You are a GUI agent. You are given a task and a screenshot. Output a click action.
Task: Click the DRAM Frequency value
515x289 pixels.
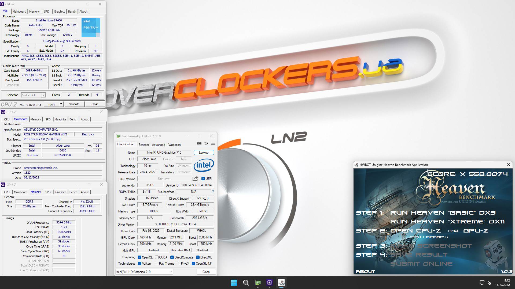(x=64, y=223)
